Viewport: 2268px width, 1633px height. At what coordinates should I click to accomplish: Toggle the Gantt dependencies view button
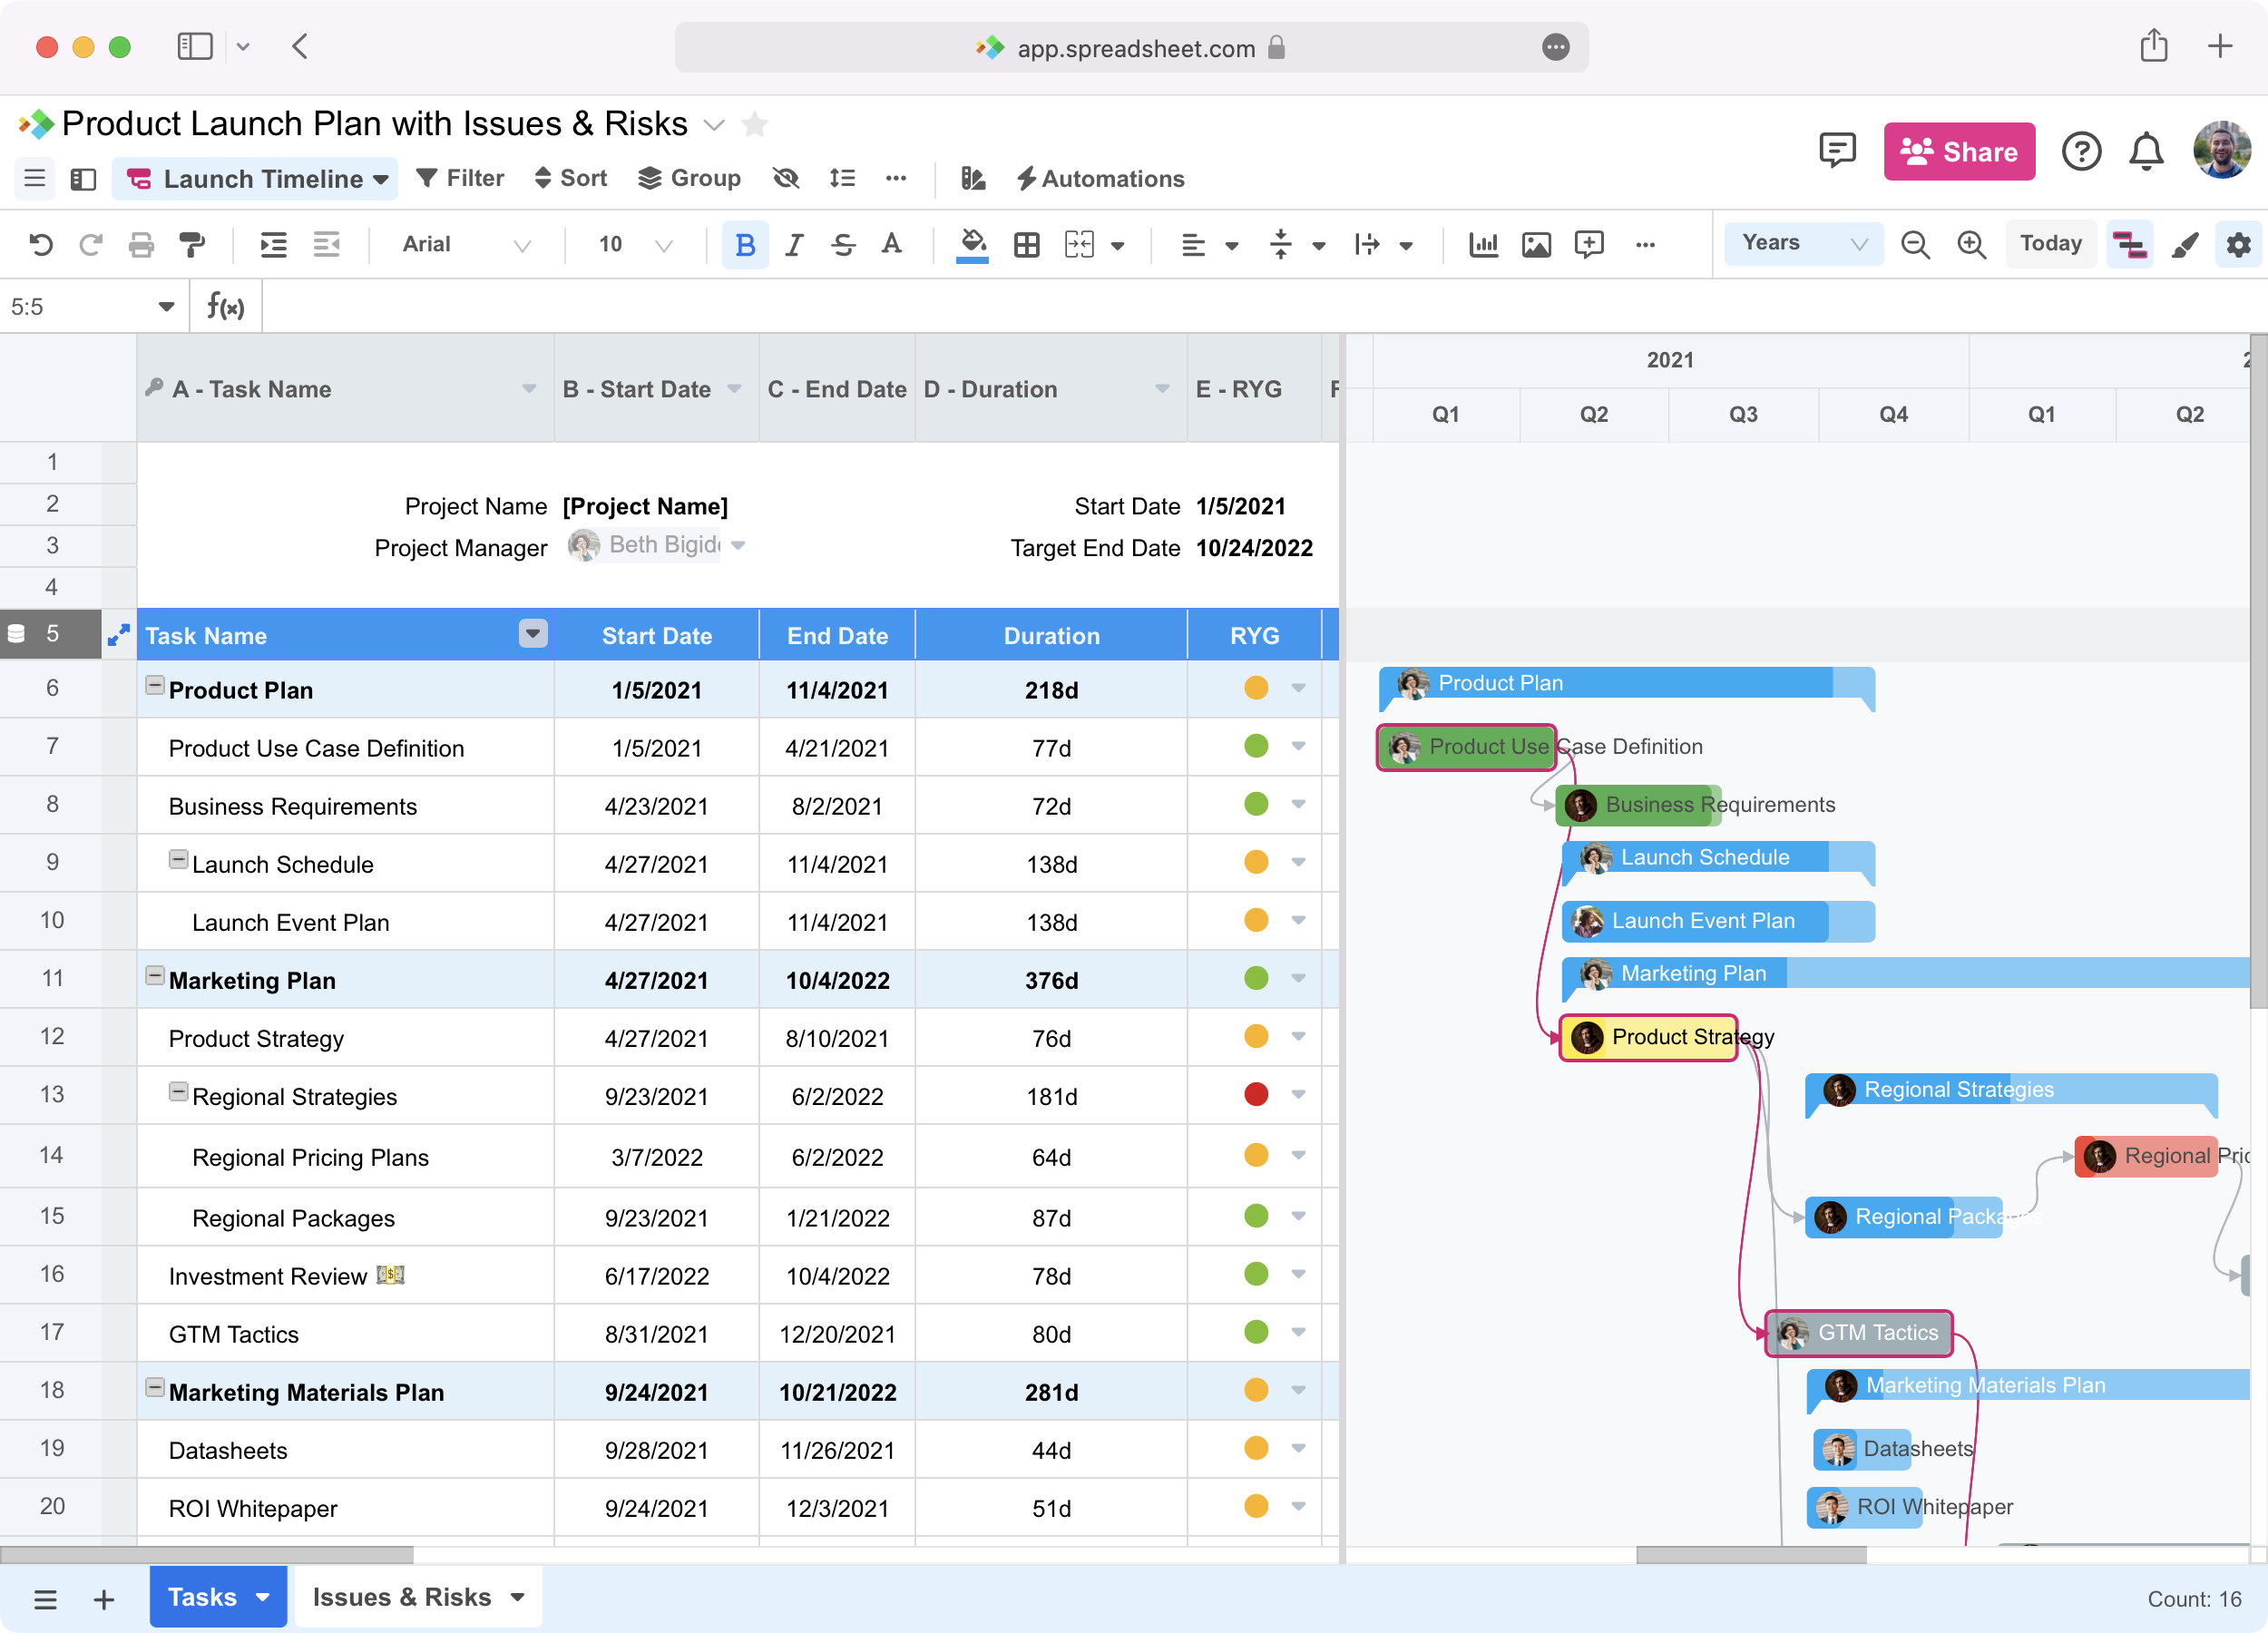click(x=2129, y=244)
